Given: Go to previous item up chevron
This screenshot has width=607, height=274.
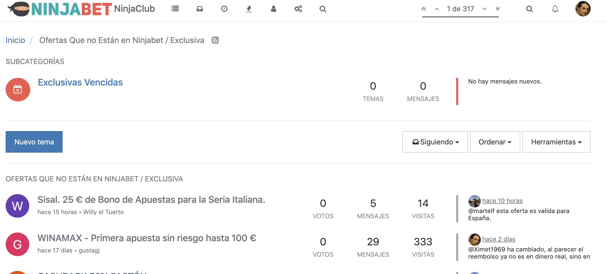Looking at the screenshot, I should [437, 9].
